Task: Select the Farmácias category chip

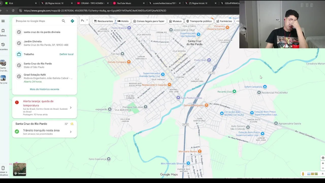Action: point(224,21)
